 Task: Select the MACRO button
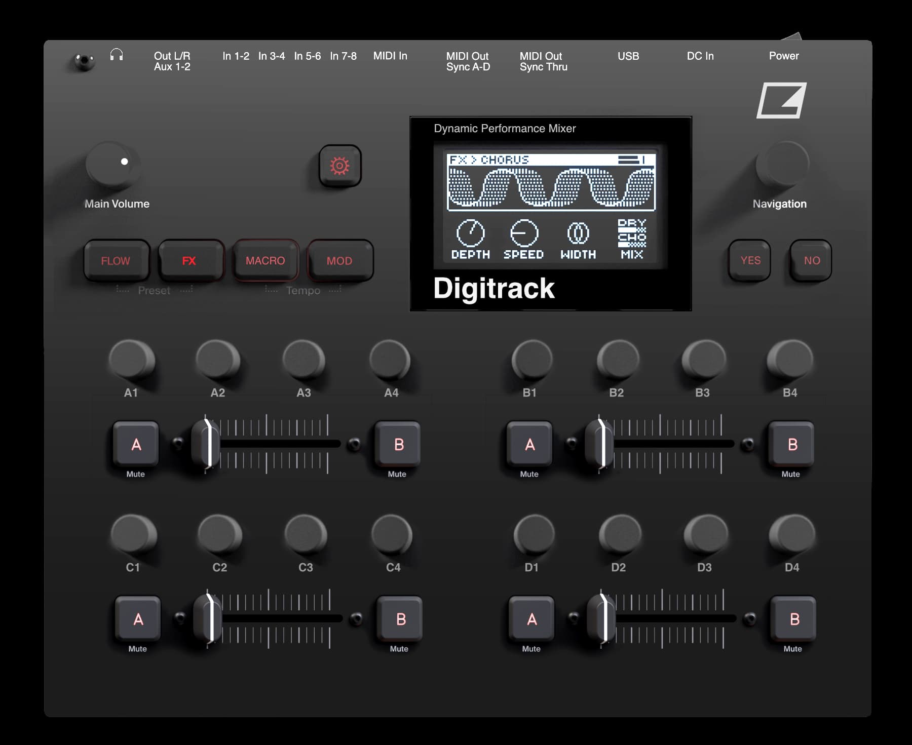265,260
